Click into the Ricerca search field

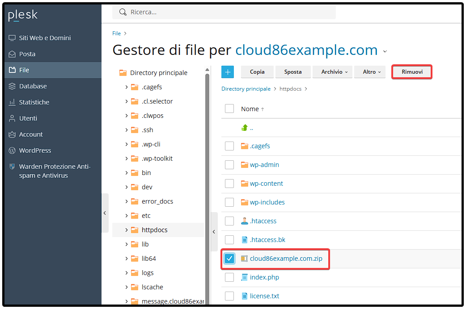click(x=224, y=12)
